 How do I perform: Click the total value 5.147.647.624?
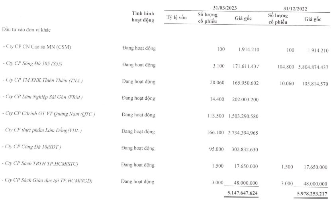point(243,193)
